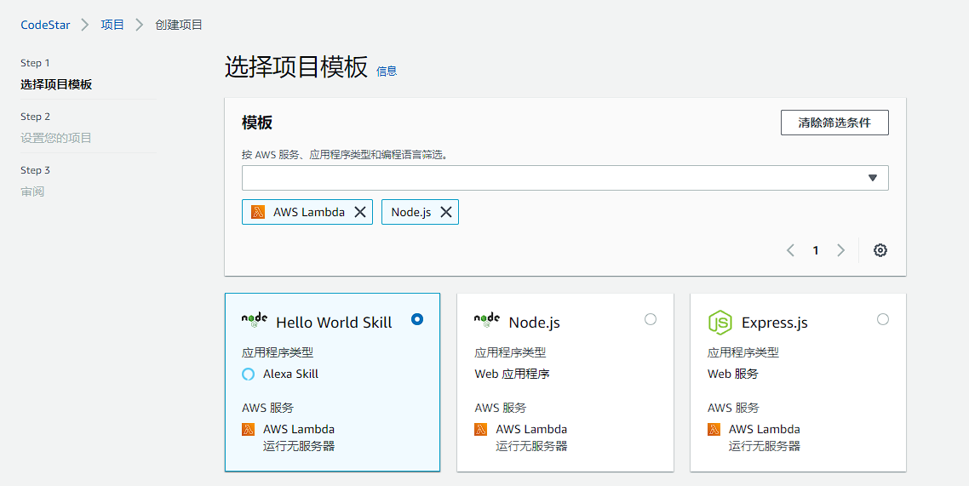Open the template preferences gear icon
The image size is (969, 486).
click(x=880, y=250)
